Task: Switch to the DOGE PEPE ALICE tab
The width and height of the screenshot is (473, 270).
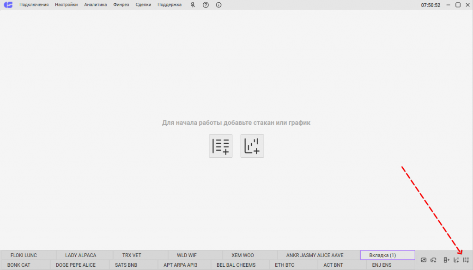Action: [79, 265]
